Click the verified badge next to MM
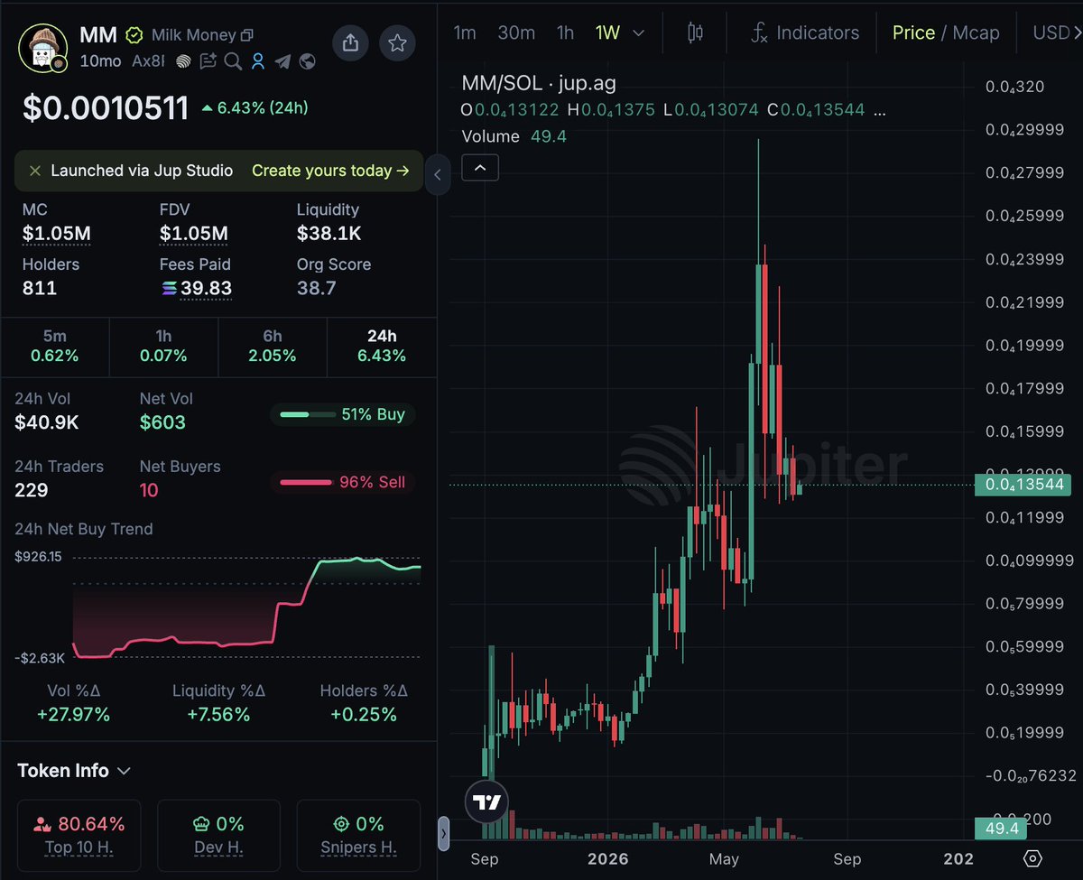Screen dimensions: 1083x880 [x=134, y=35]
